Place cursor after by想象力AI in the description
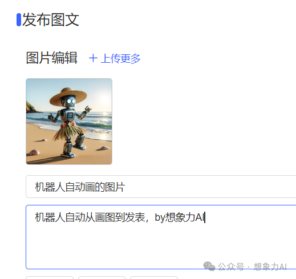 (x=205, y=217)
